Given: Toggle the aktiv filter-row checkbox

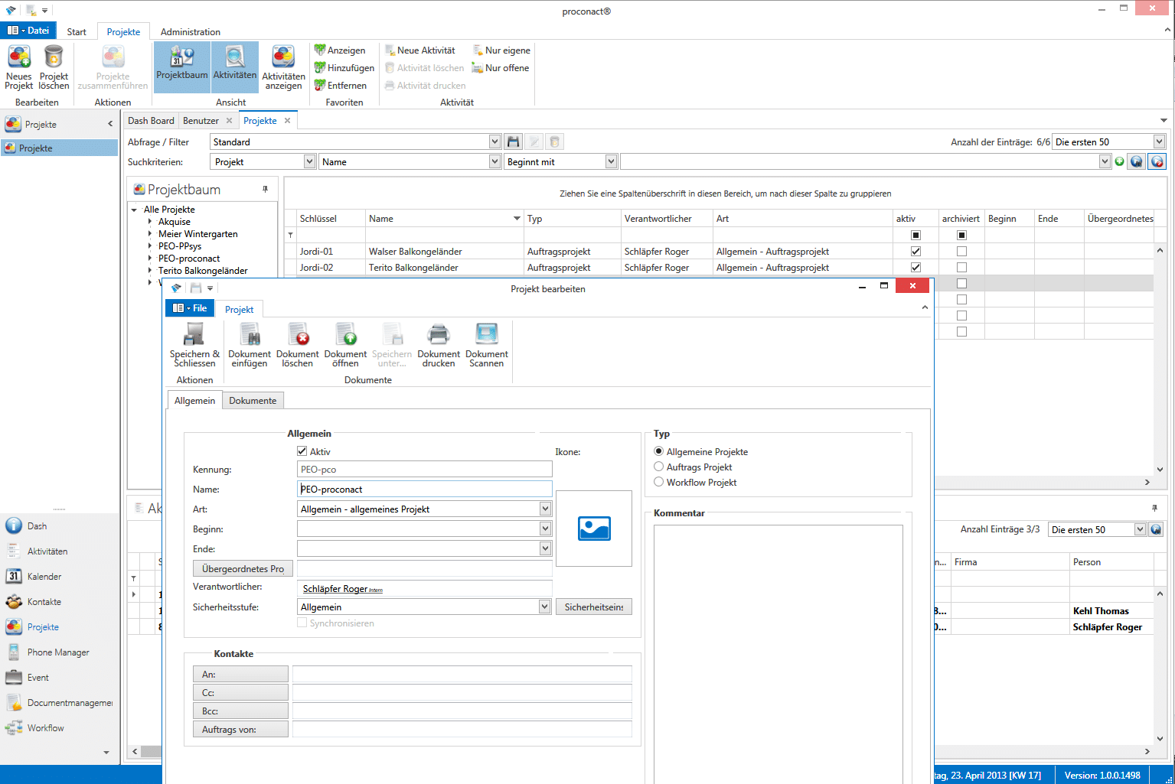Looking at the screenshot, I should tap(916, 235).
